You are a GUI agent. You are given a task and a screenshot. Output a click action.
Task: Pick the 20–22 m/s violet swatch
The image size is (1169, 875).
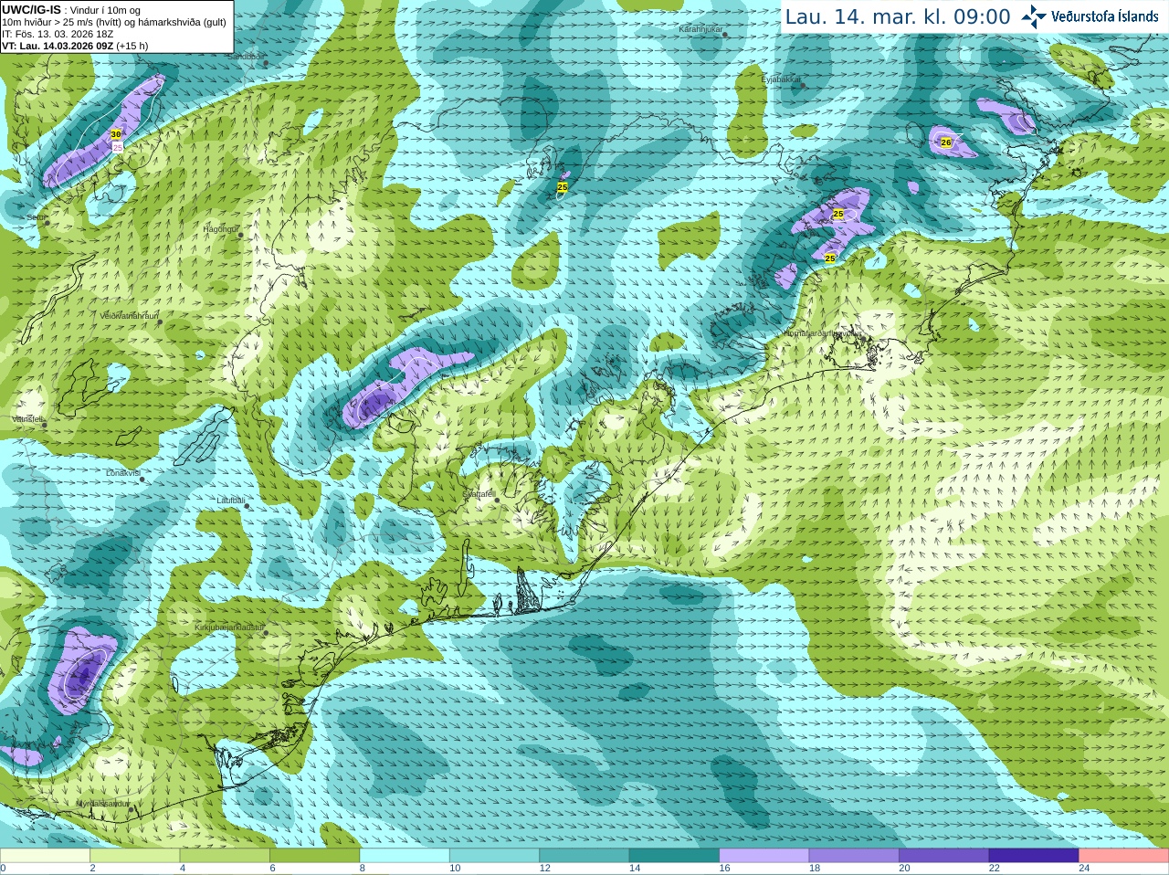(944, 855)
